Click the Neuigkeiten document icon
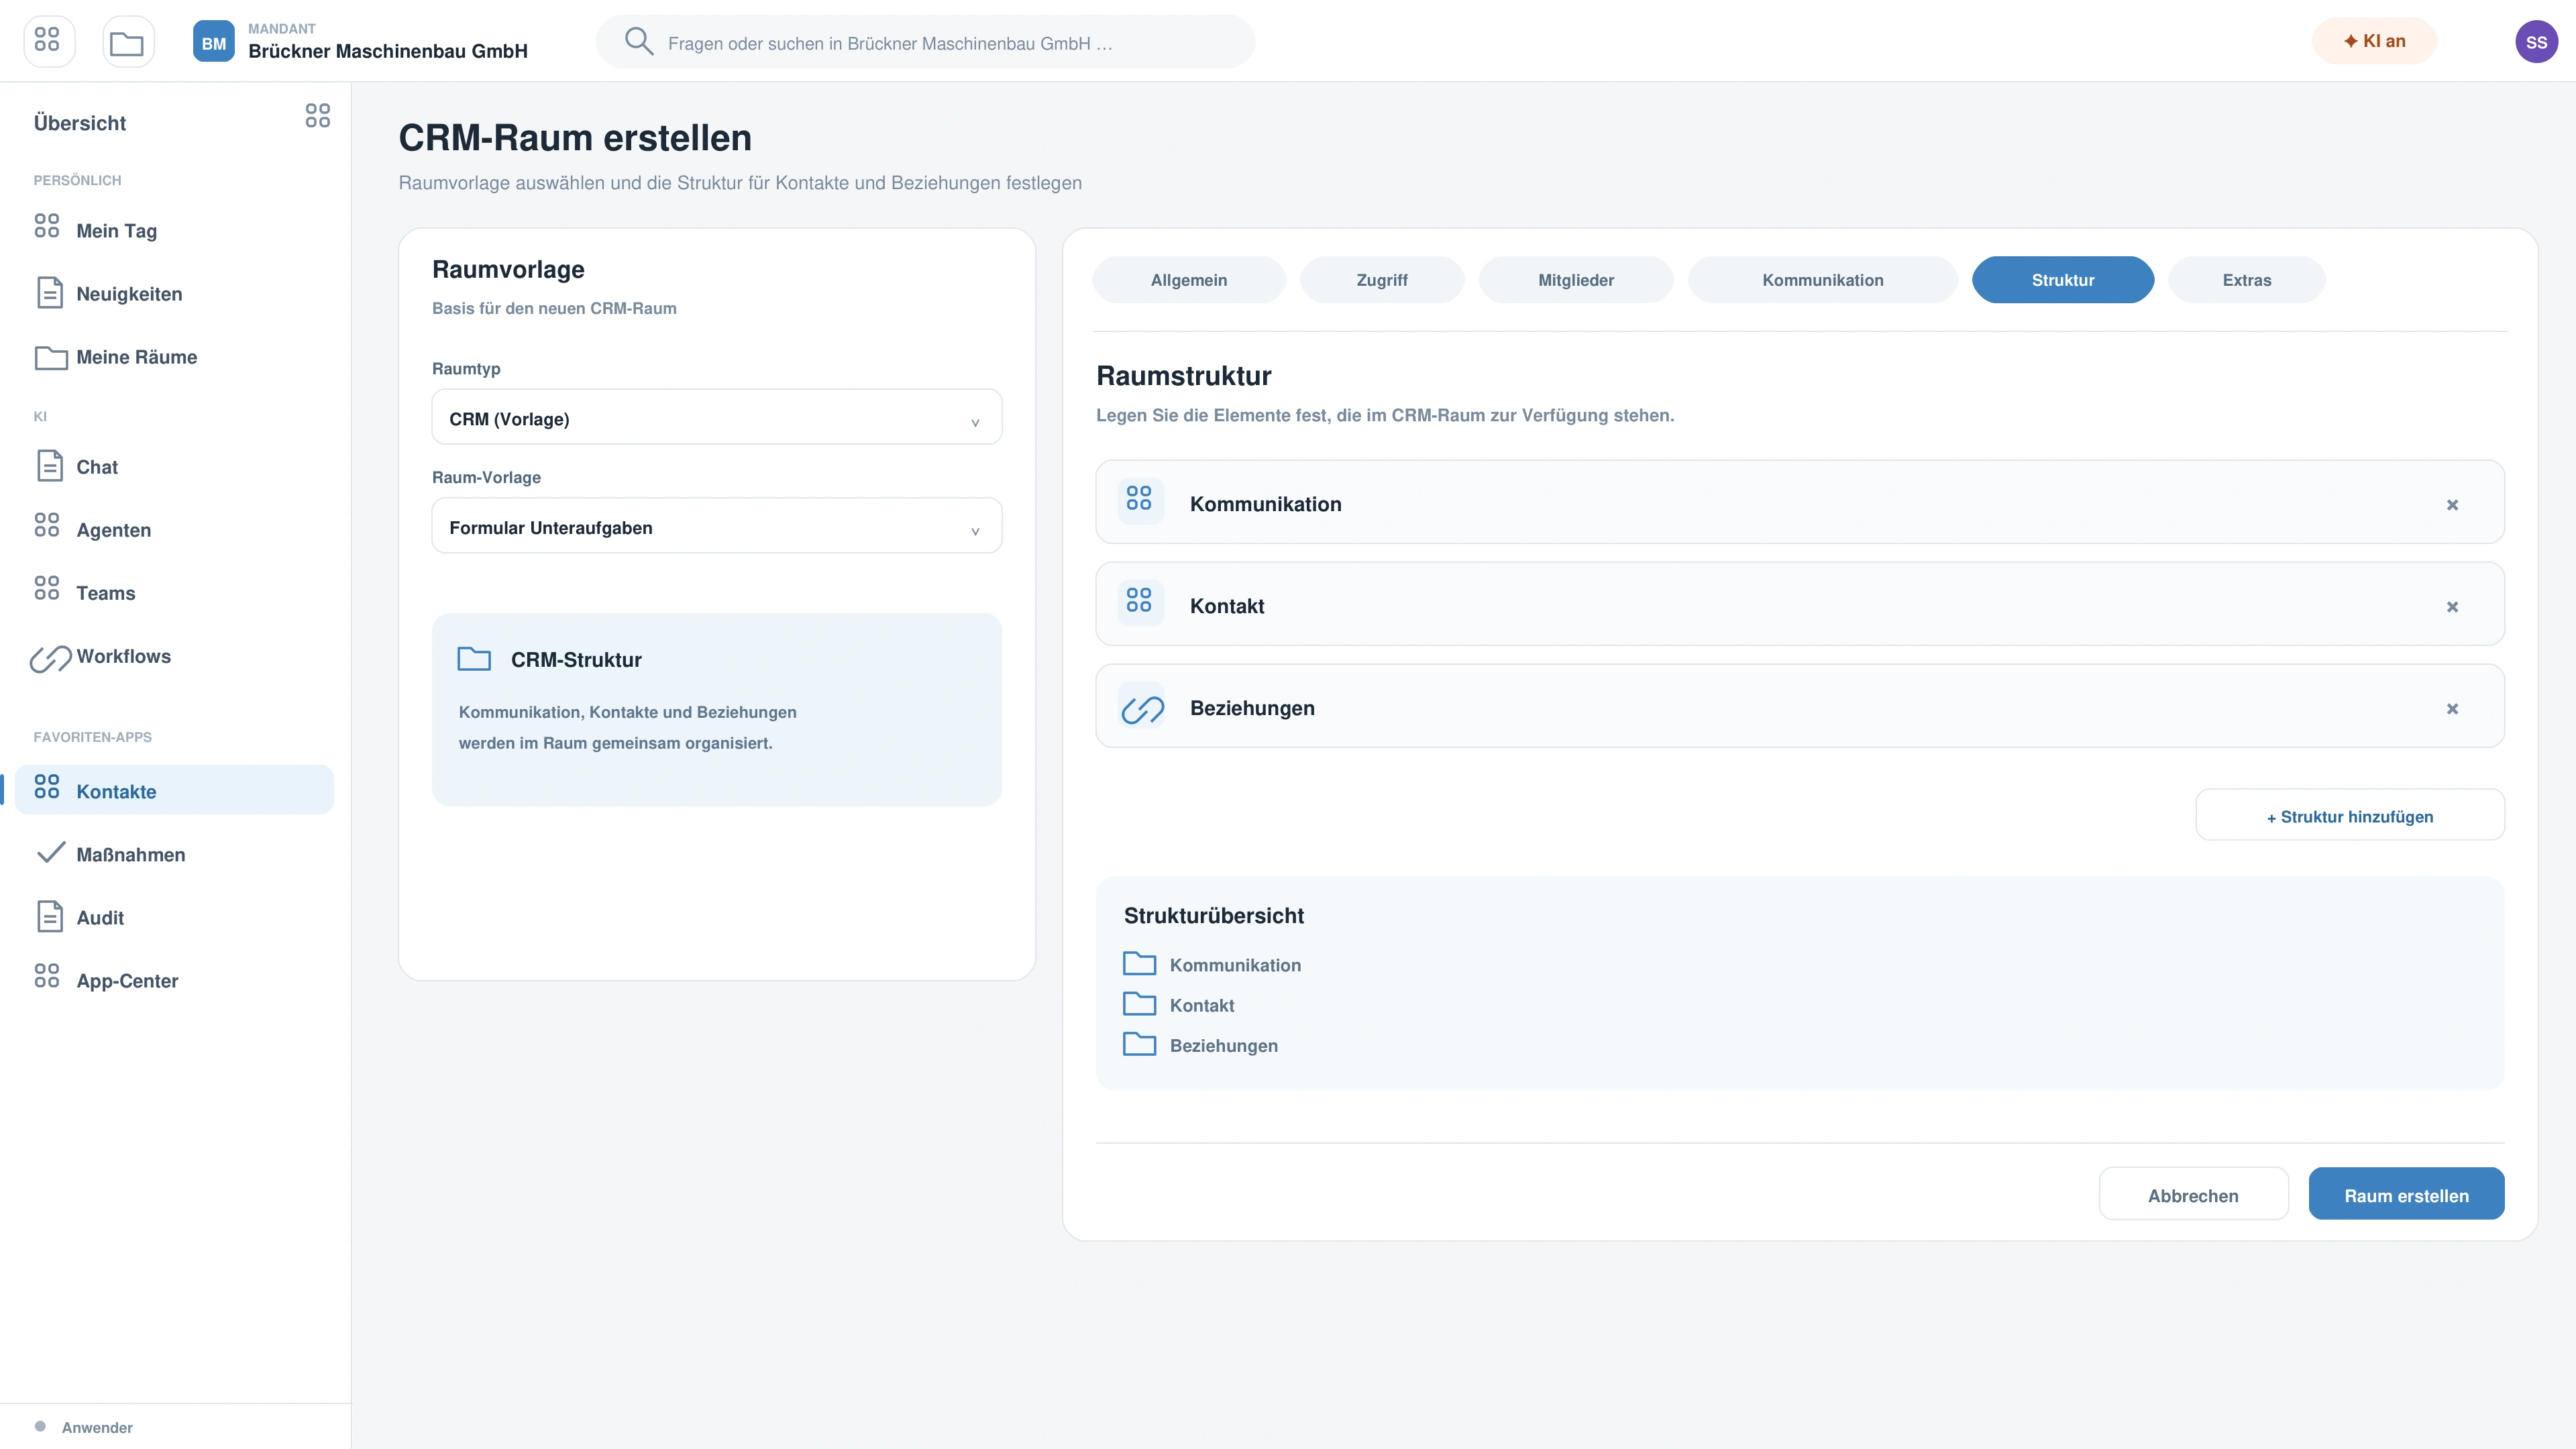Image resolution: width=2576 pixels, height=1449 pixels. click(49, 292)
